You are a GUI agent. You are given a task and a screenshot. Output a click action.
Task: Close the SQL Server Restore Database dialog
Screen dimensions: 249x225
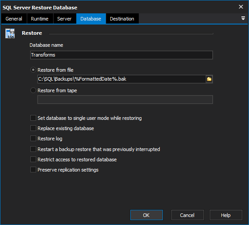(241, 7)
